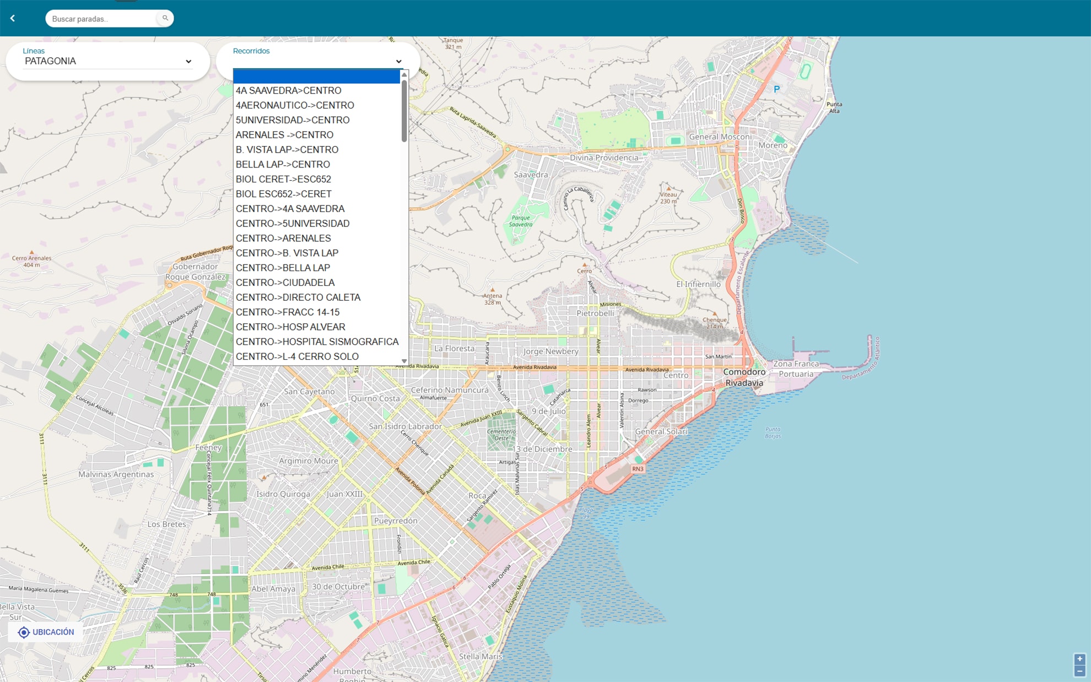Choose BIOL CERET->ESC652 option

(x=283, y=179)
